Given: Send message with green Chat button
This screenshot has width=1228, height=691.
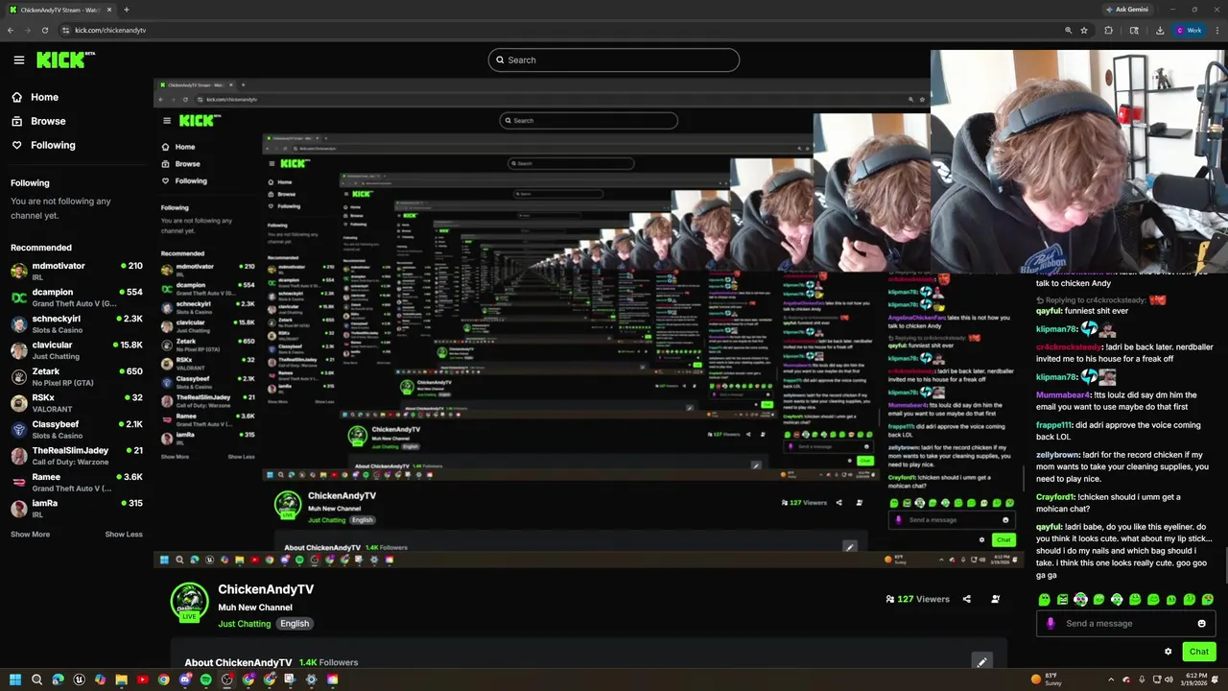Looking at the screenshot, I should (1199, 652).
